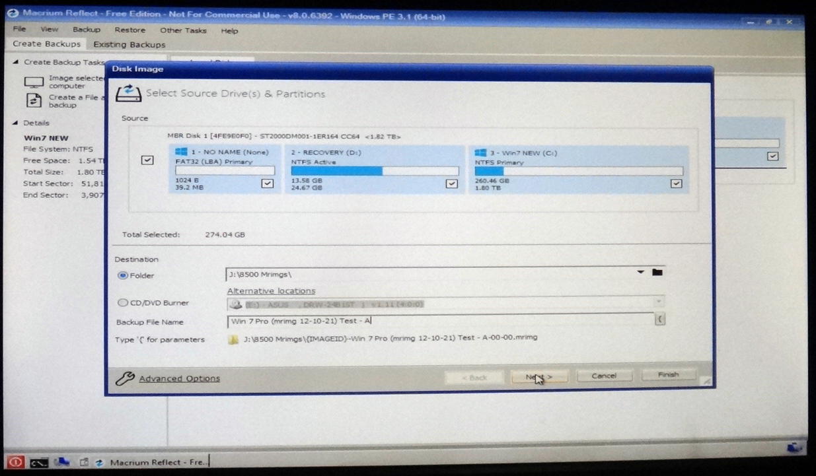This screenshot has height=476, width=816.
Task: Click into the Backup File Name field
Action: tap(439, 321)
